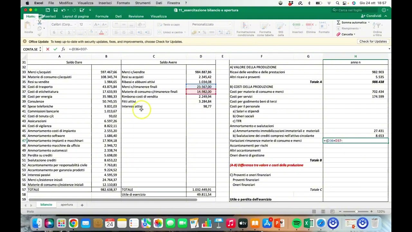Image resolution: width=412 pixels, height=232 pixels.
Task: Collapse the ribbon with the chevron
Action: tap(386, 16)
